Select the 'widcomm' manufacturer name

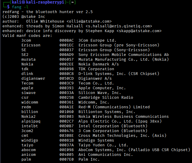coord(30,102)
